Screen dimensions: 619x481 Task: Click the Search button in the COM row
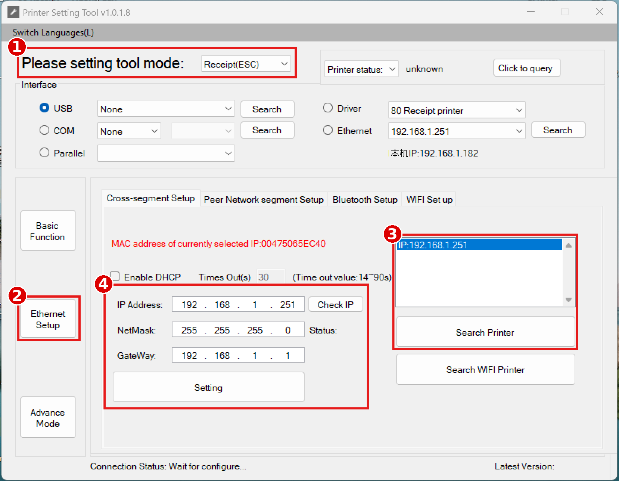pos(267,130)
